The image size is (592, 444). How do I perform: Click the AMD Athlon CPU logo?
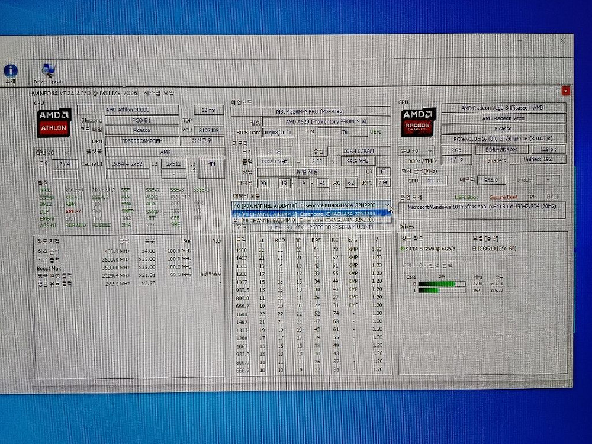pyautogui.click(x=54, y=123)
